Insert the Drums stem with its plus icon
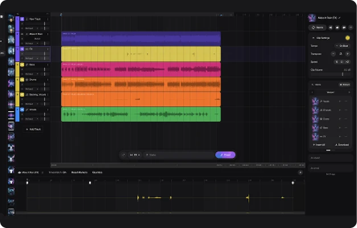 tap(340, 119)
